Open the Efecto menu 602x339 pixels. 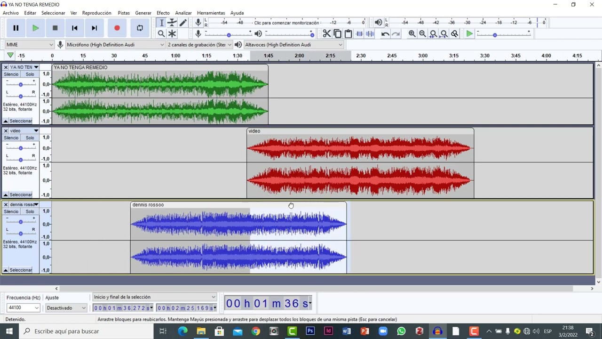coord(163,13)
